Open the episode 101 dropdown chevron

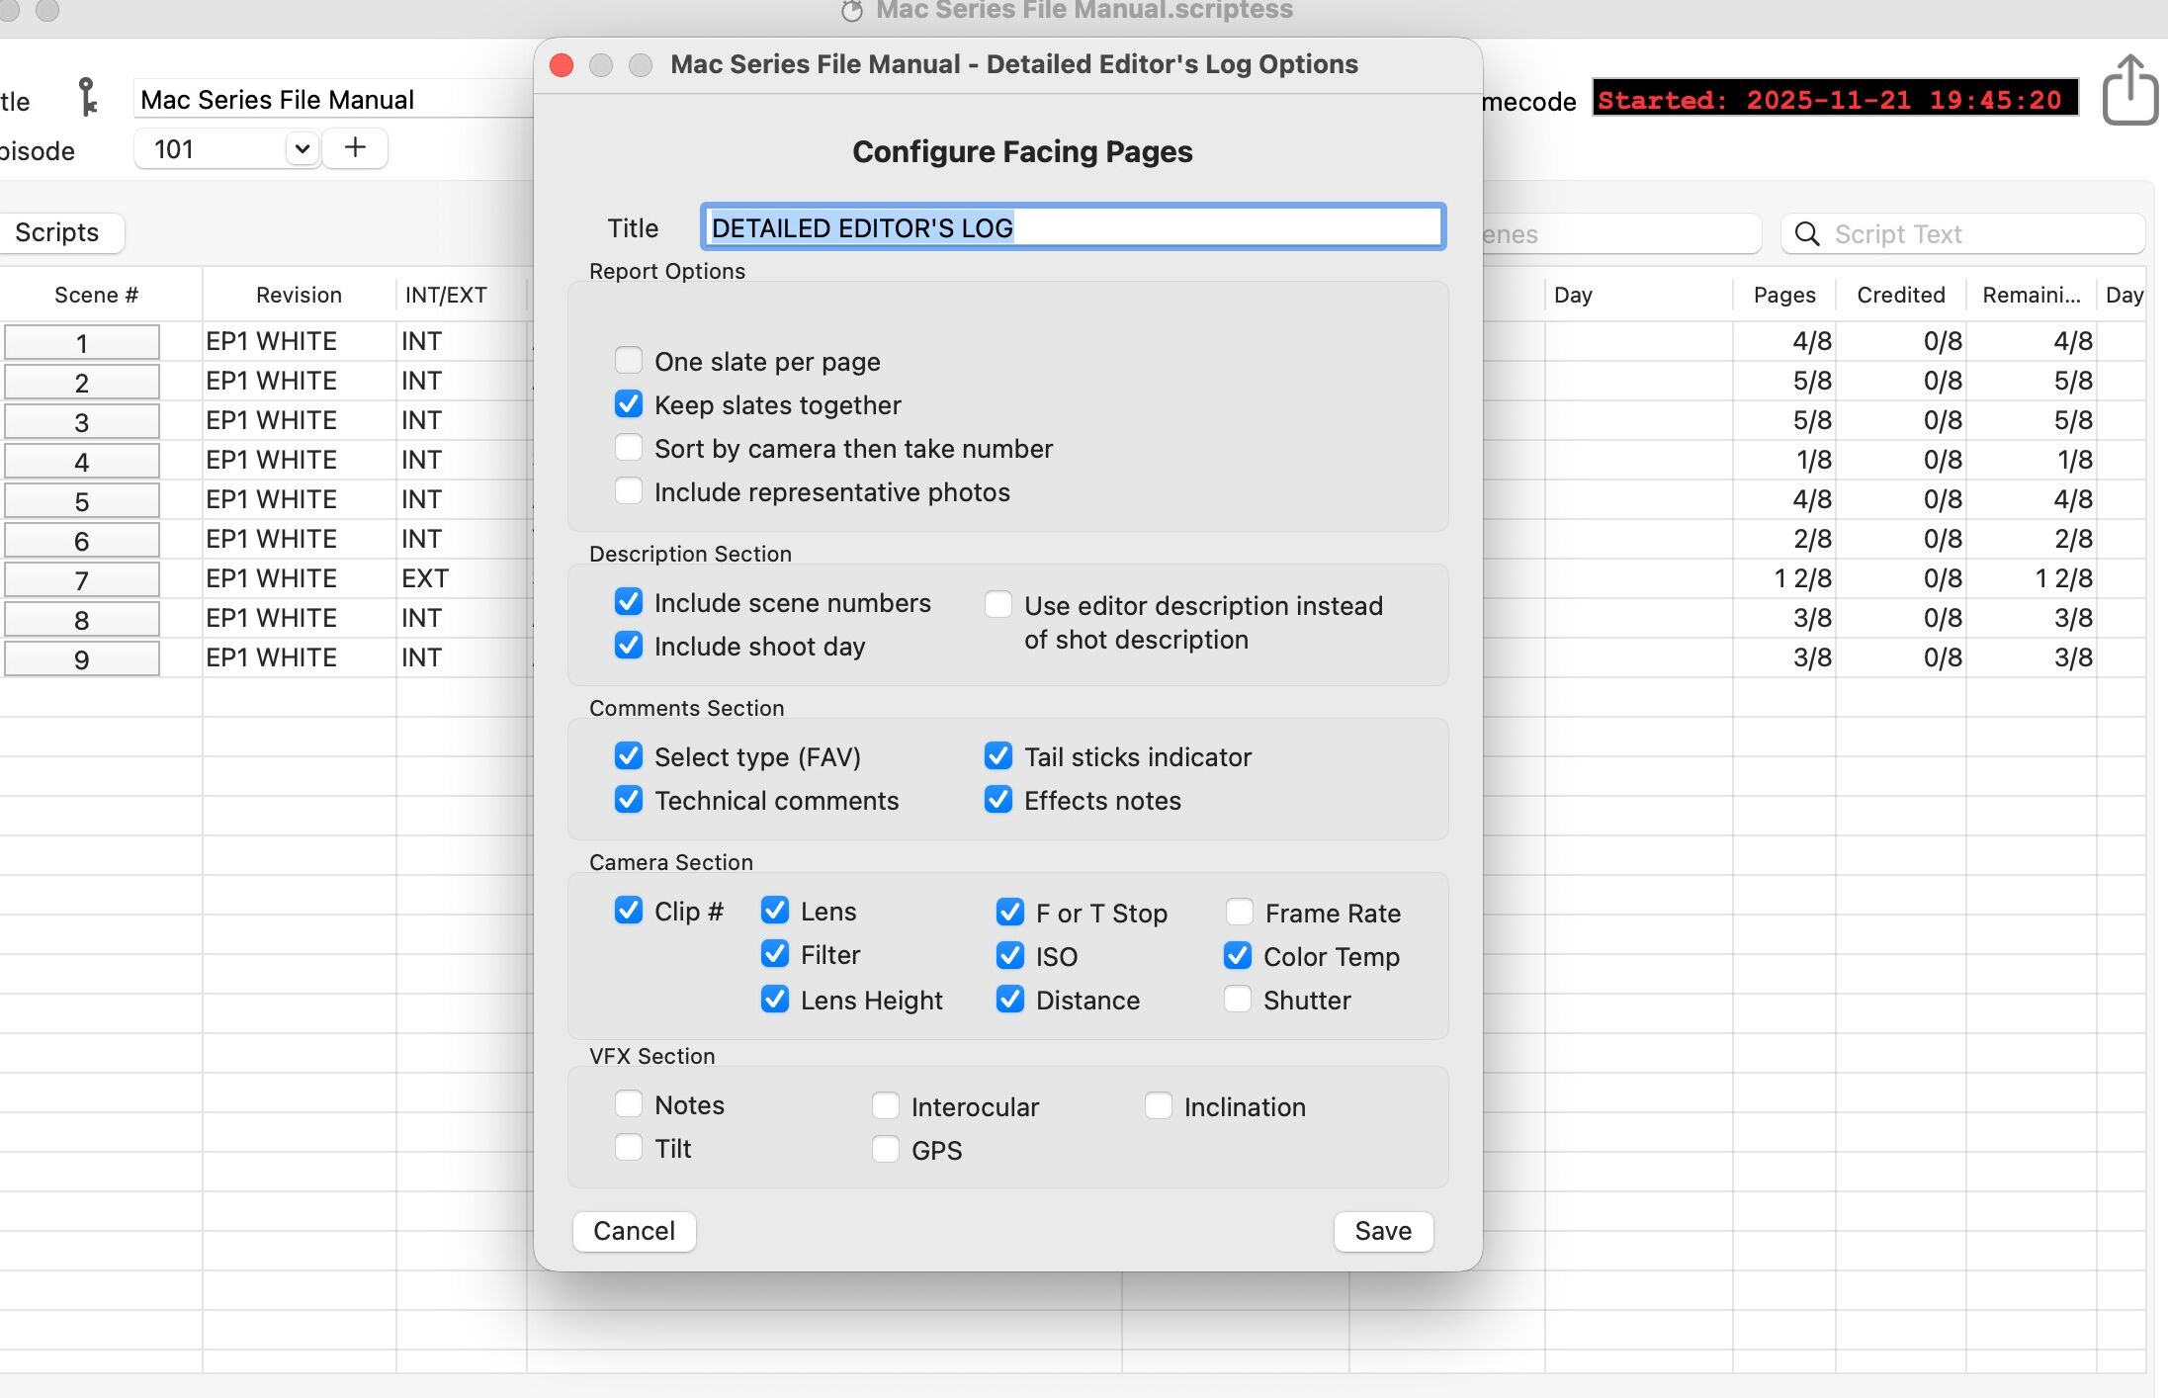303,149
